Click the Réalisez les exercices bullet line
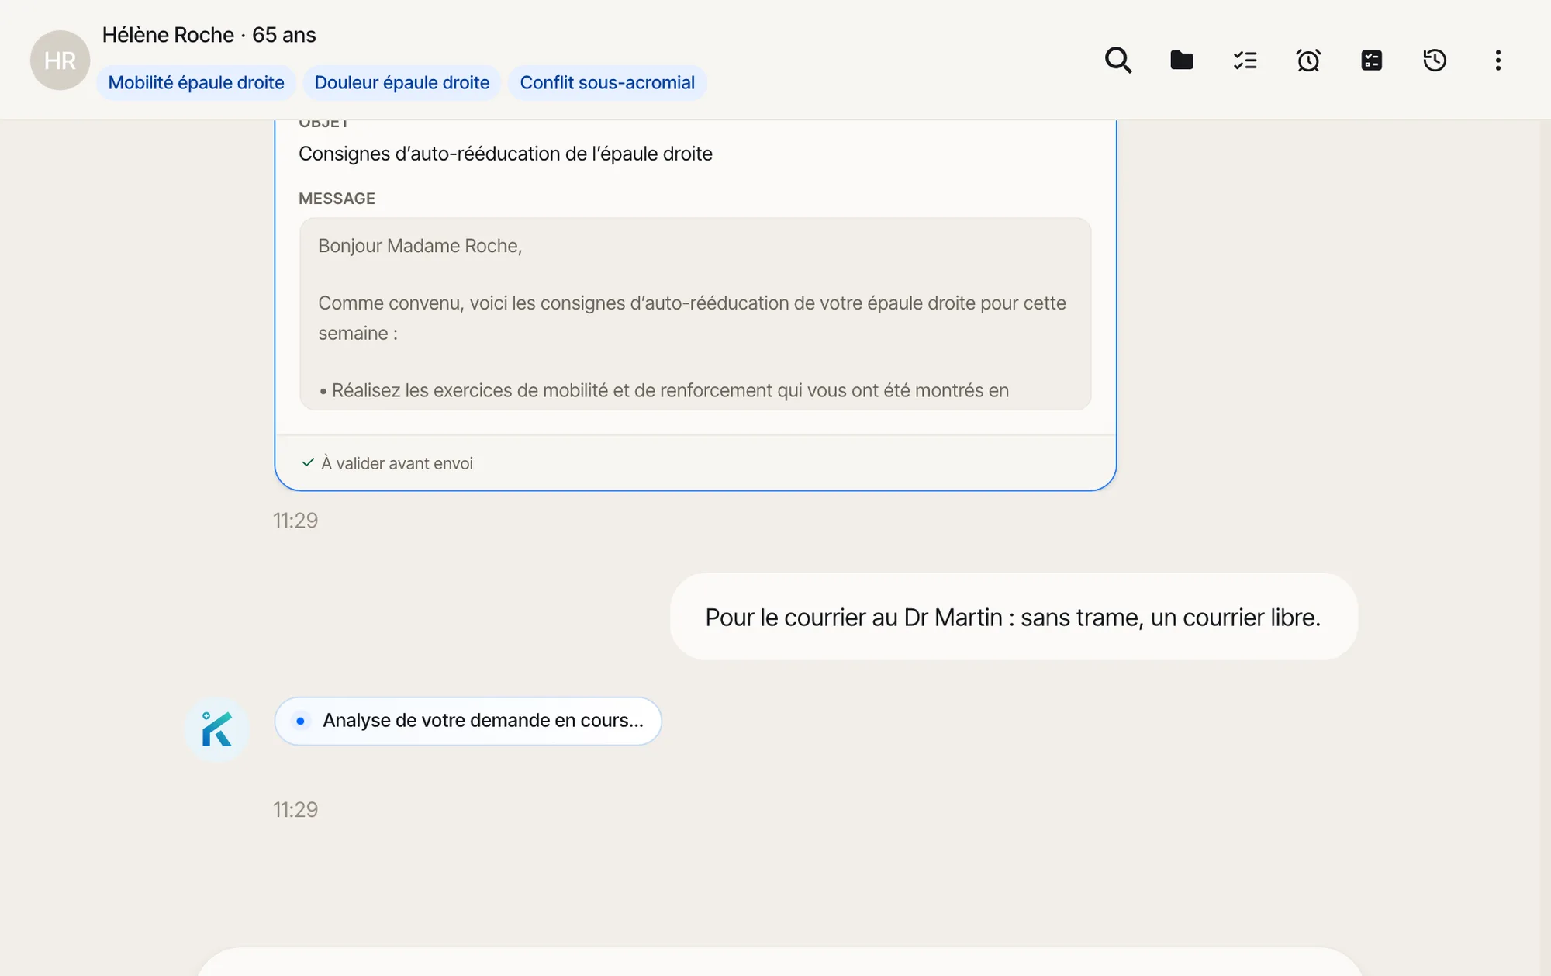This screenshot has width=1551, height=976. pyautogui.click(x=664, y=390)
